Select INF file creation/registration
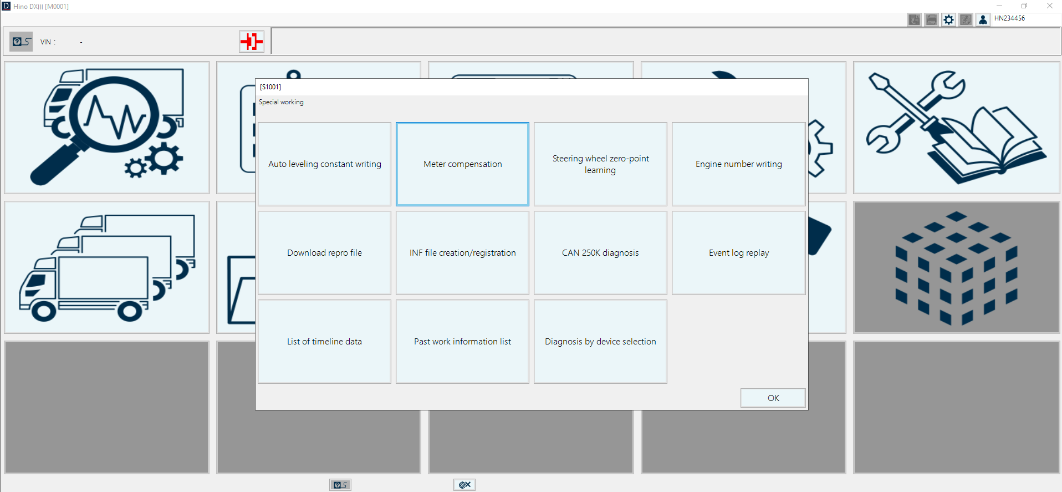1062x492 pixels. 462,253
